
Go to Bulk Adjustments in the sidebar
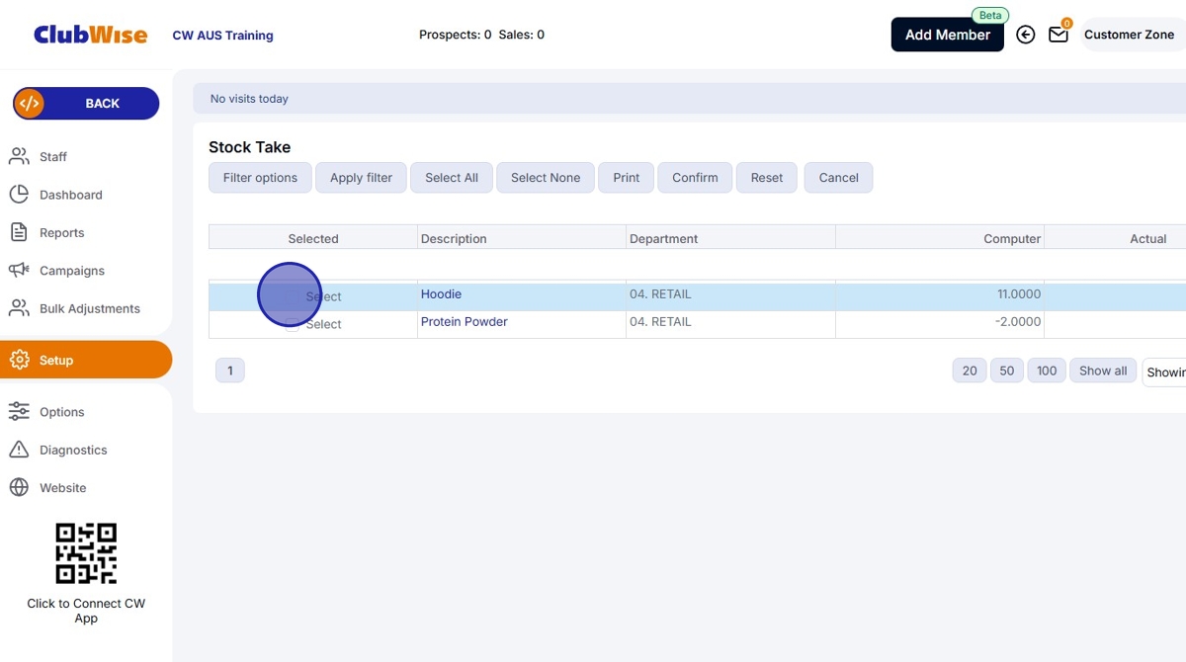(x=90, y=308)
